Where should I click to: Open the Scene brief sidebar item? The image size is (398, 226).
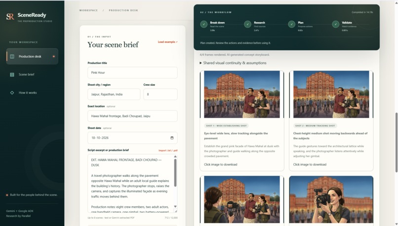pyautogui.click(x=26, y=75)
